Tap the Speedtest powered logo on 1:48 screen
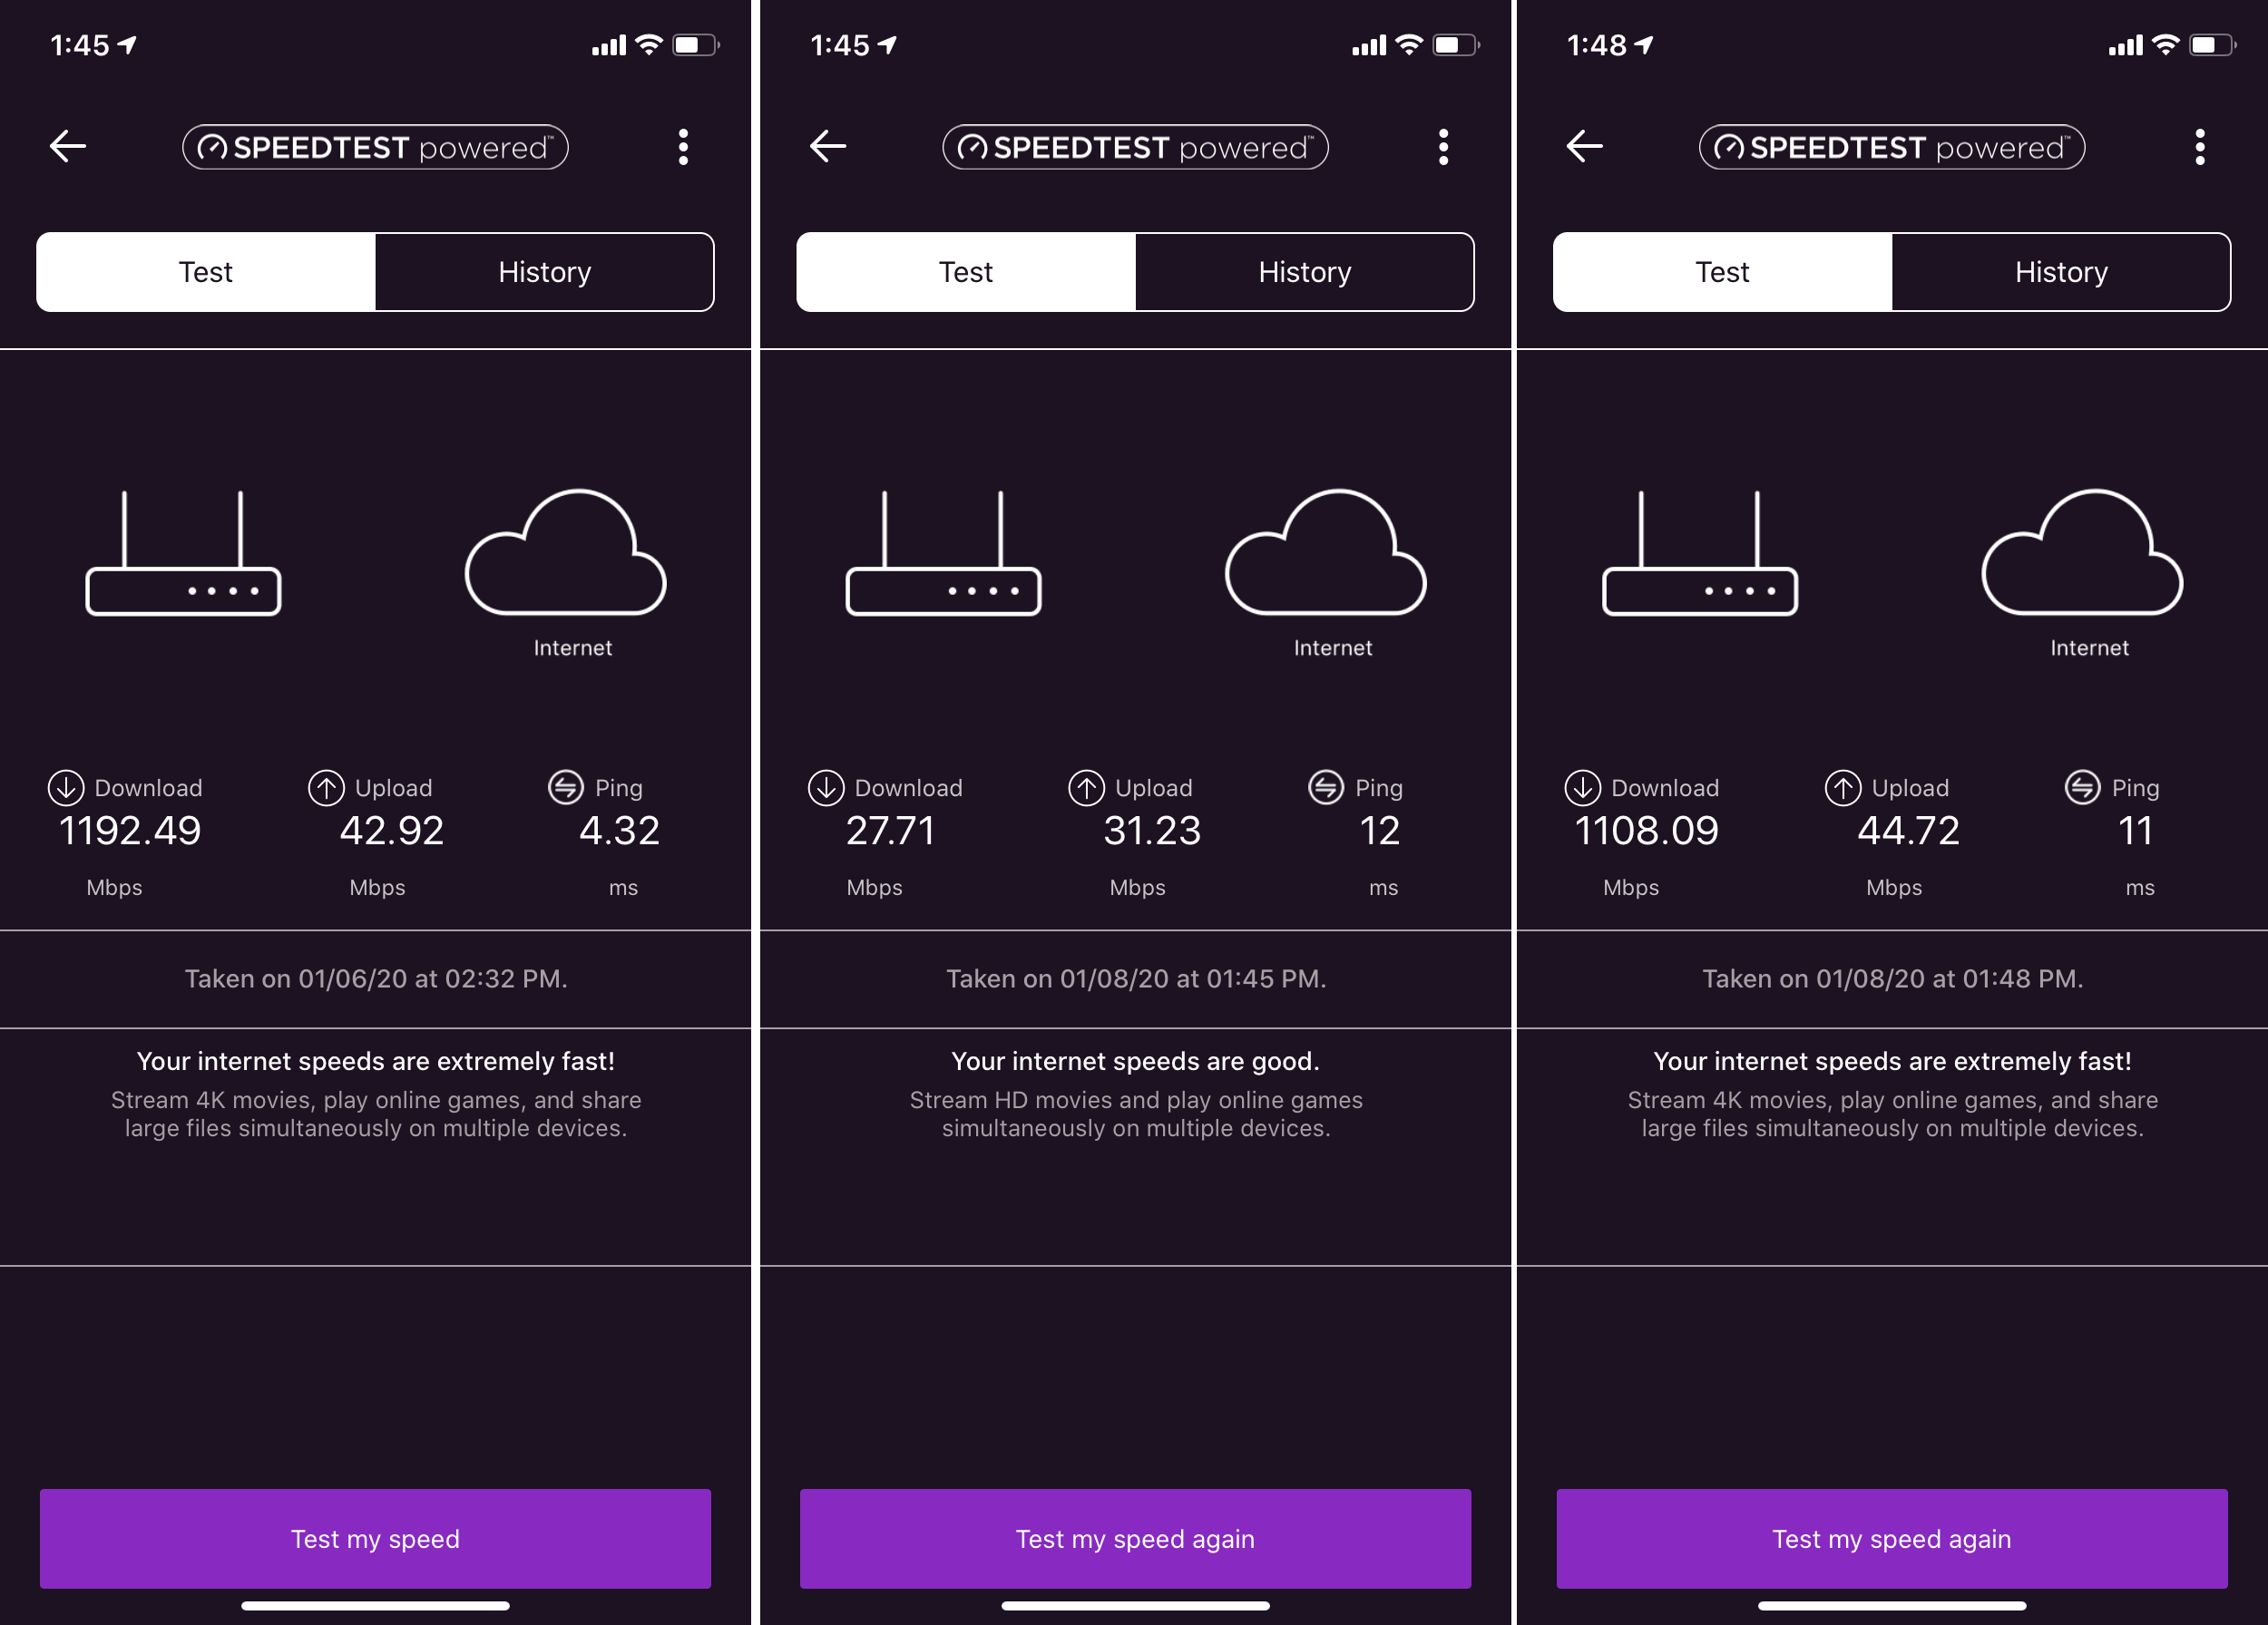The height and width of the screenshot is (1625, 2268). (x=1891, y=148)
